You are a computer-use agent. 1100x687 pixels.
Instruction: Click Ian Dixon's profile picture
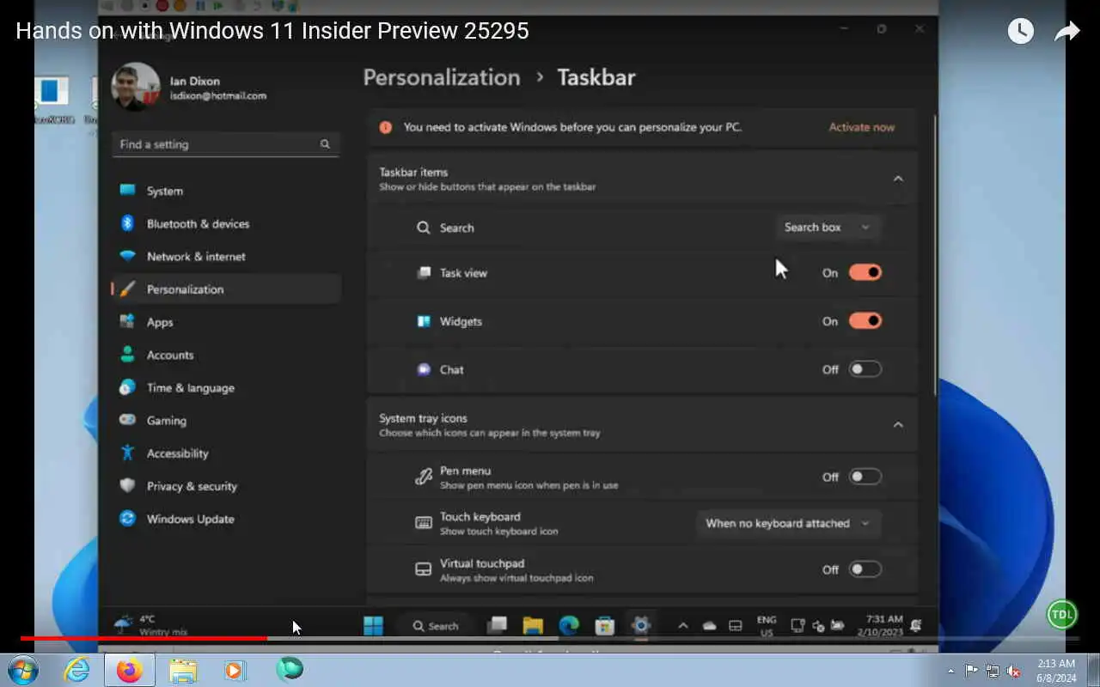[x=136, y=87]
